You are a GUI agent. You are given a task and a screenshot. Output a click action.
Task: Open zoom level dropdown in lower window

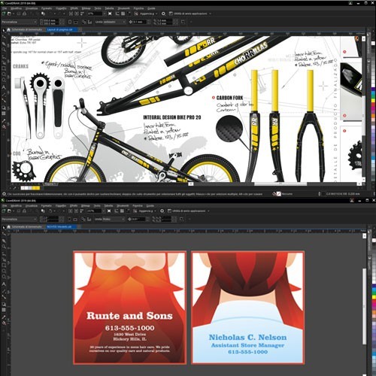tap(104, 211)
